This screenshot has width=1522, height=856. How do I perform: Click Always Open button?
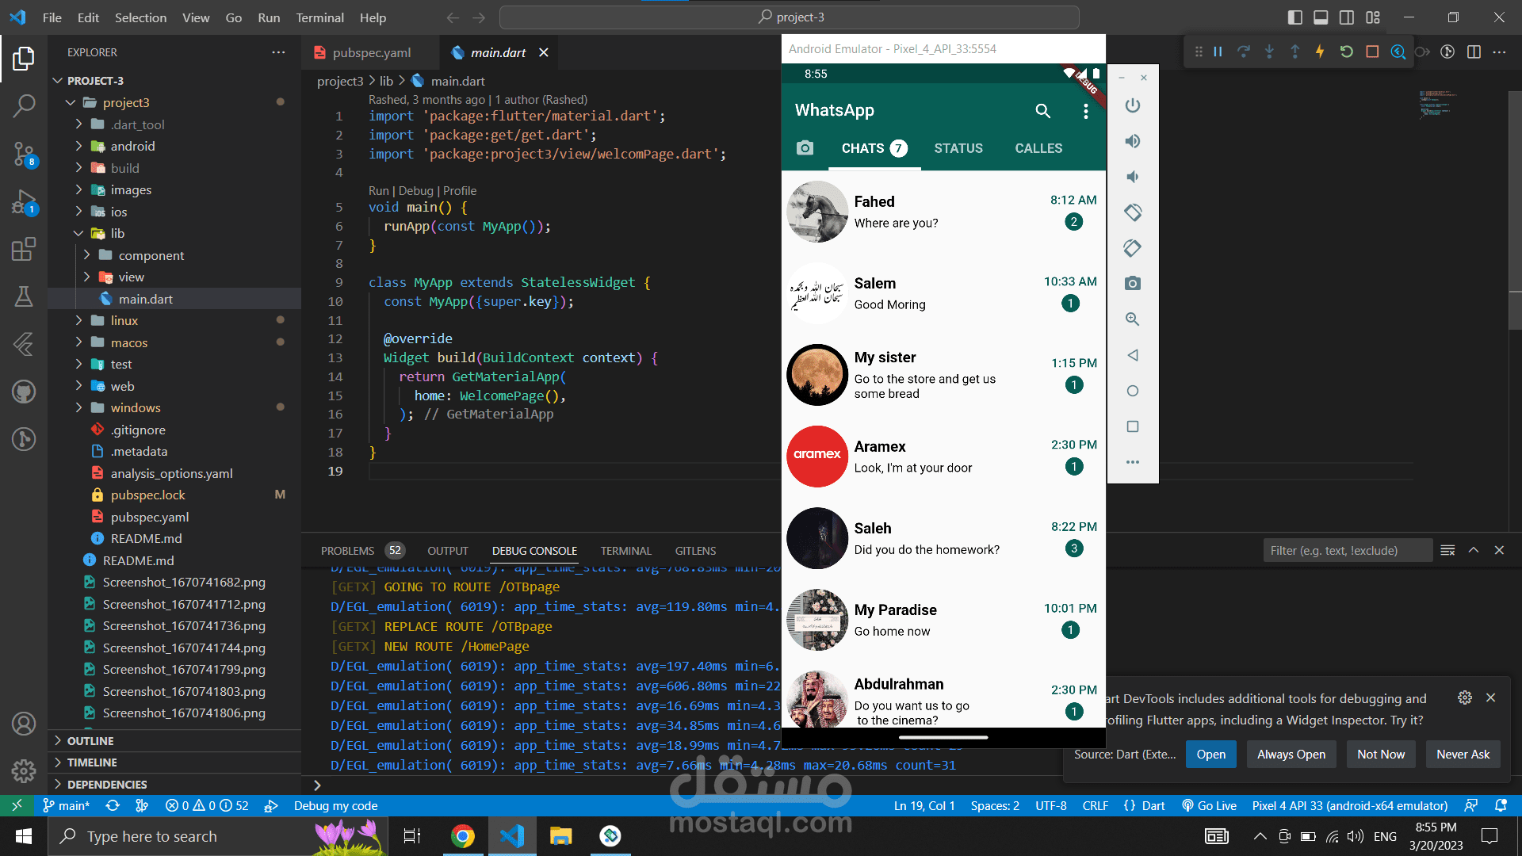(x=1291, y=755)
